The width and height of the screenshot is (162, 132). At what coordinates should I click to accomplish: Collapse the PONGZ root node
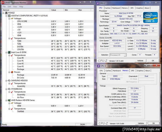pyautogui.click(x=4, y=13)
